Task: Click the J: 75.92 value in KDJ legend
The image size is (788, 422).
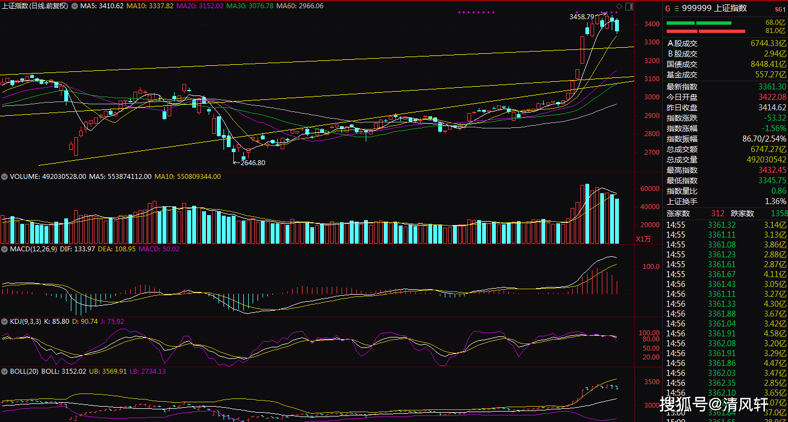Action: pyautogui.click(x=113, y=322)
